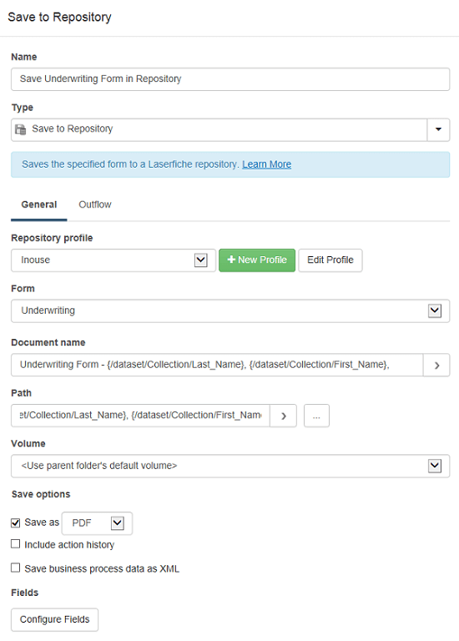Open the Document name token picker arrow
Viewport: 459px width, 641px height.
tap(436, 365)
